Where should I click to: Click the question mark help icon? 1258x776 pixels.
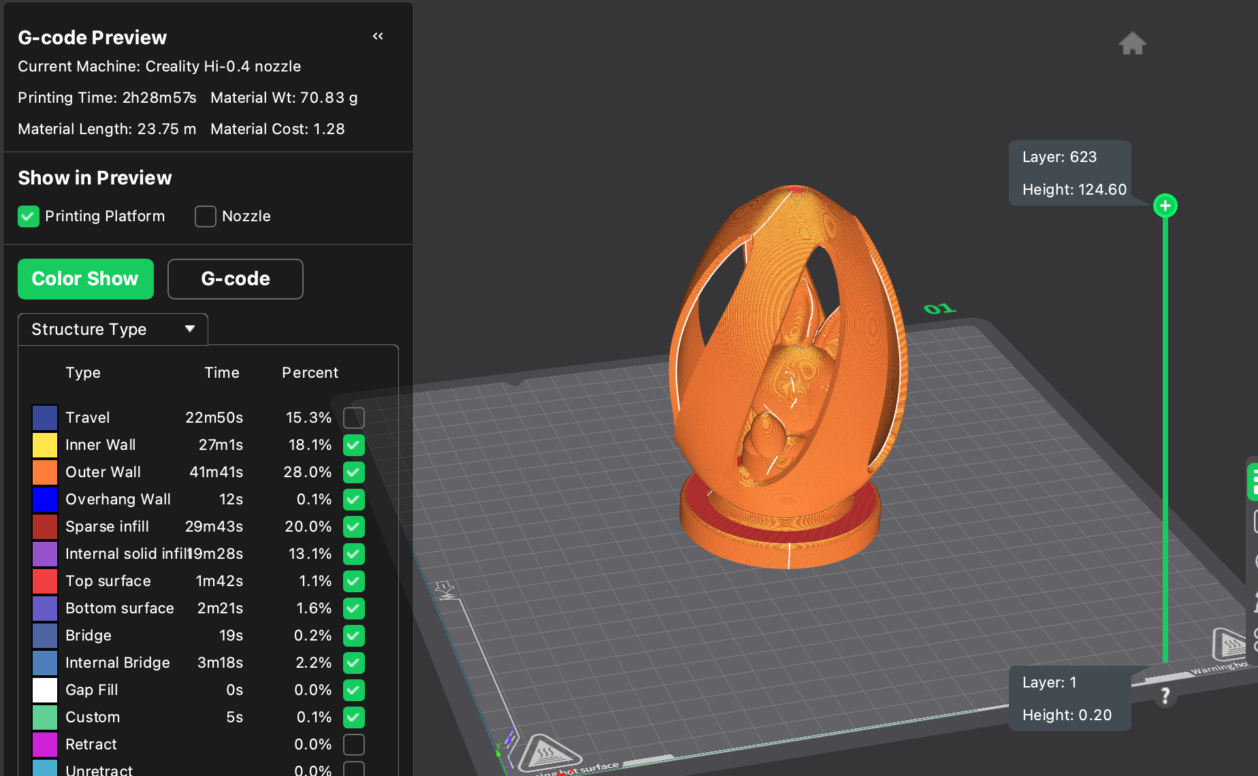coord(1165,696)
